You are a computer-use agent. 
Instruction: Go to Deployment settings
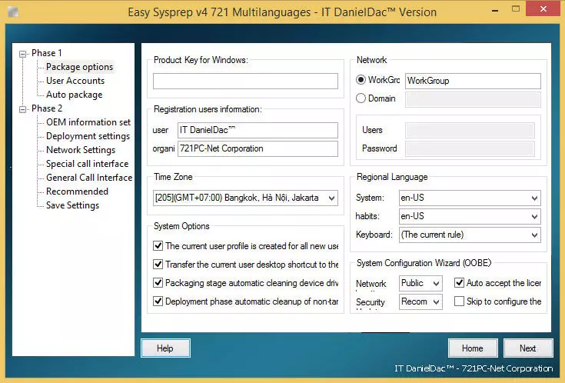(88, 136)
